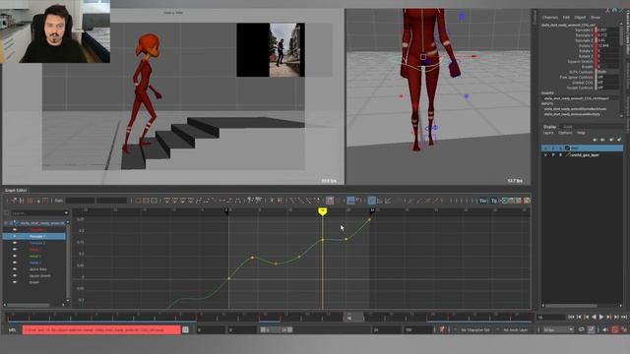Step forward one frame
The width and height of the screenshot is (630, 354).
(x=616, y=317)
